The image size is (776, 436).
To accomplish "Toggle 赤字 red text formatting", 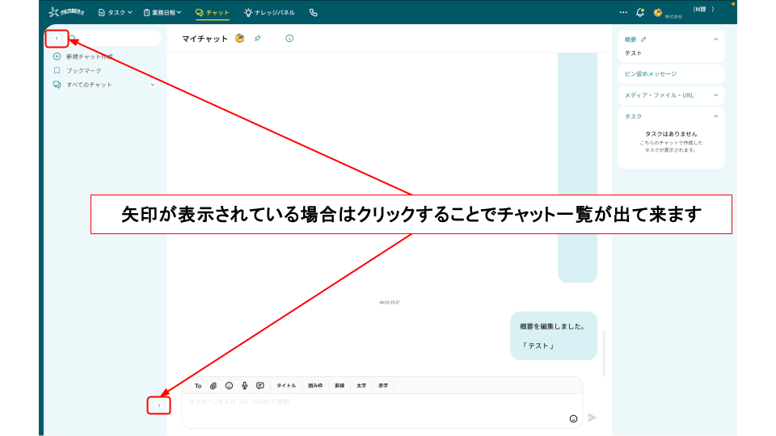I will 383,386.
